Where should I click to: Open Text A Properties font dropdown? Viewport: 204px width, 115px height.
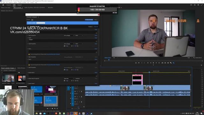click(x=69, y=35)
